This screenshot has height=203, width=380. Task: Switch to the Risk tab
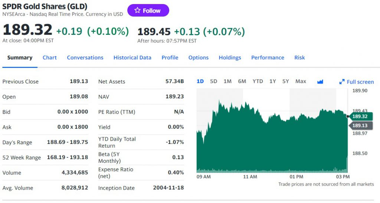point(299,58)
